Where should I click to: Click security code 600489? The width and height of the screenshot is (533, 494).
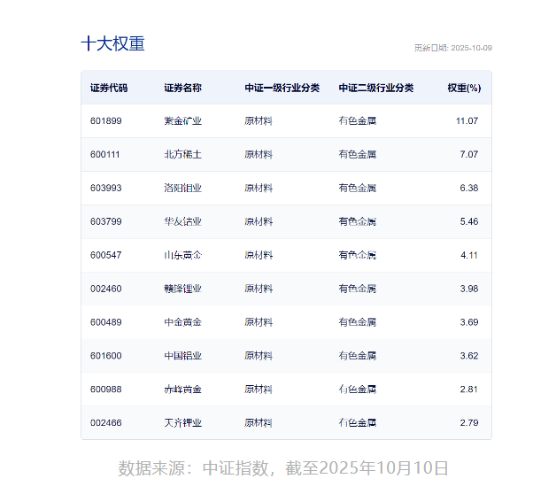tap(106, 322)
